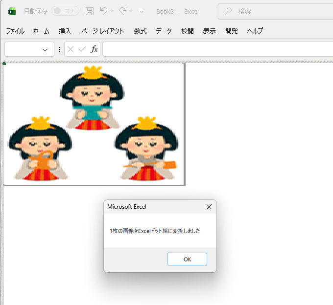Expand the Redo history dropdown arrow
This screenshot has height=305, width=333.
132,11
